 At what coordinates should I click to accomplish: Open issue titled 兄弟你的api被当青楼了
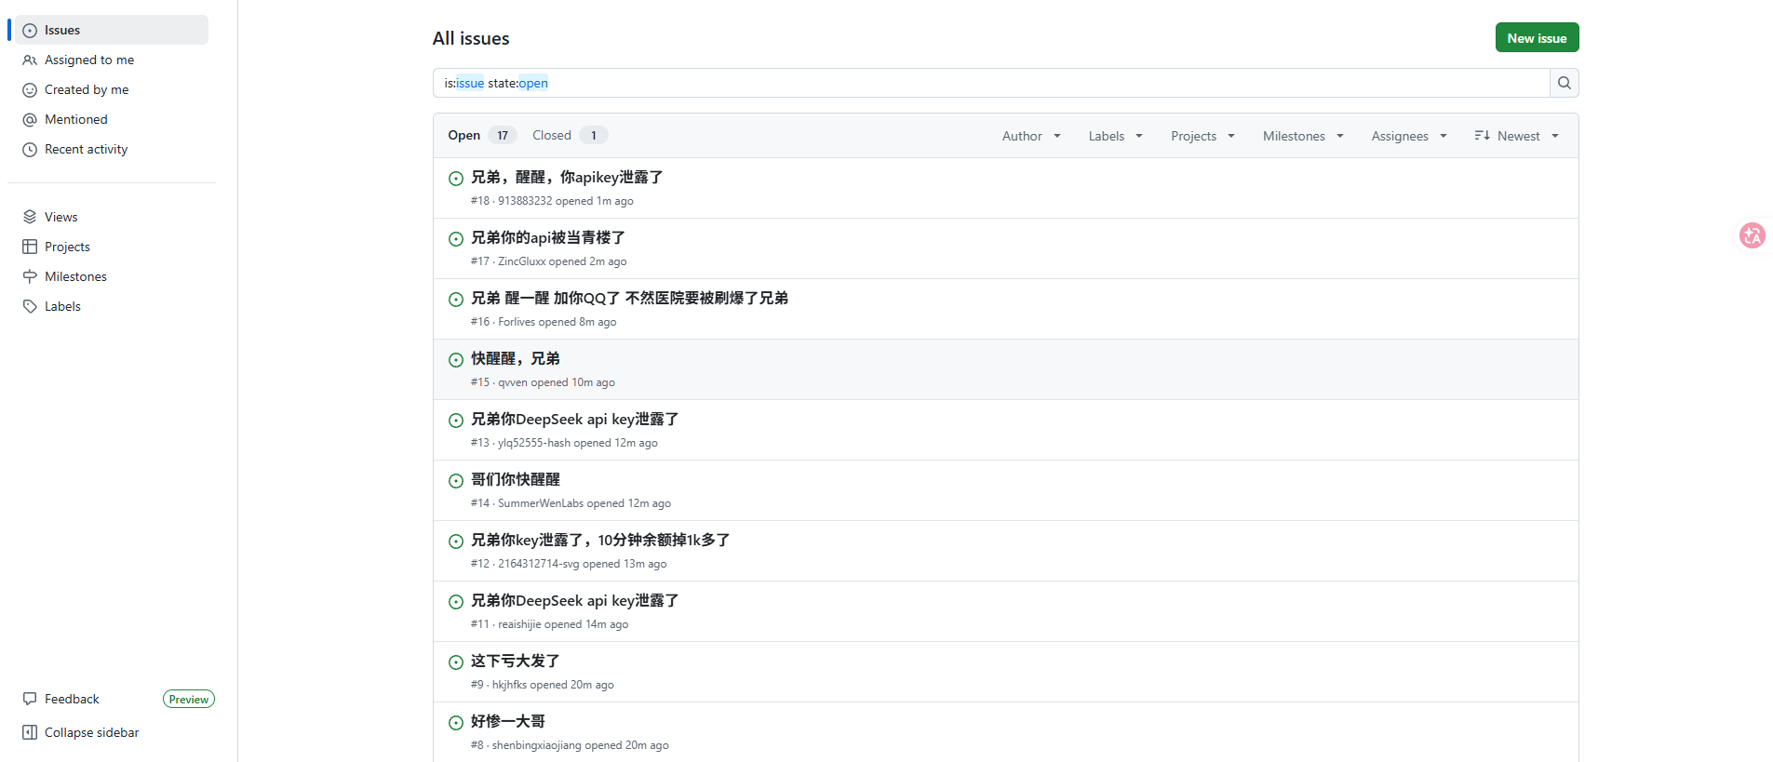[548, 237]
